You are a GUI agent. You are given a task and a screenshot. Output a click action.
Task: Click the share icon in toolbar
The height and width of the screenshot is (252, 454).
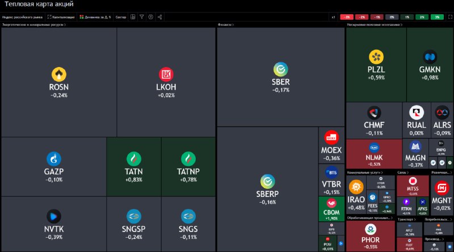click(159, 17)
